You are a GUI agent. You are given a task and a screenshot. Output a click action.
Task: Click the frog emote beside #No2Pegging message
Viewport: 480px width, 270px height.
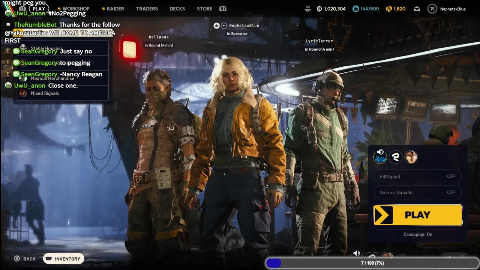pos(8,13)
